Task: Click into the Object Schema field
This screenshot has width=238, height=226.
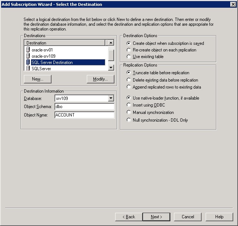Action: (x=84, y=107)
